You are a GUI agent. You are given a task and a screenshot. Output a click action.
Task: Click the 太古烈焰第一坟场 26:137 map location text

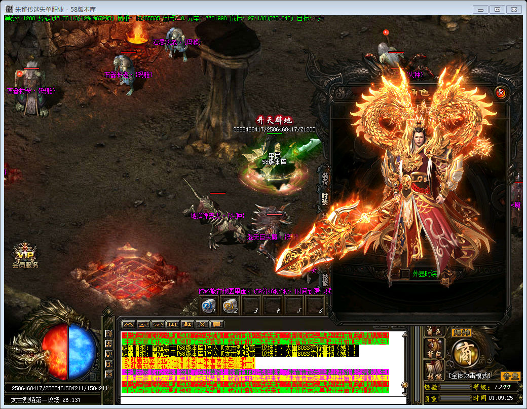pyautogui.click(x=46, y=400)
